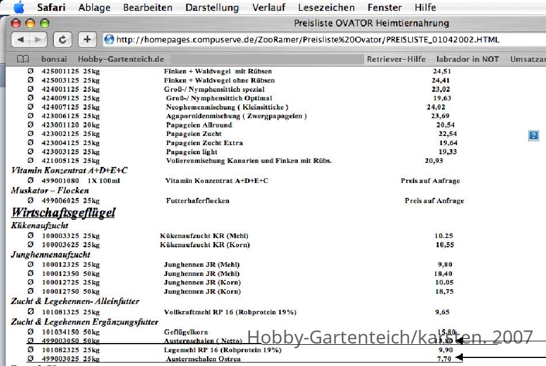The width and height of the screenshot is (546, 366).
Task: Add a bookmark with the plus button
Action: coord(87,40)
